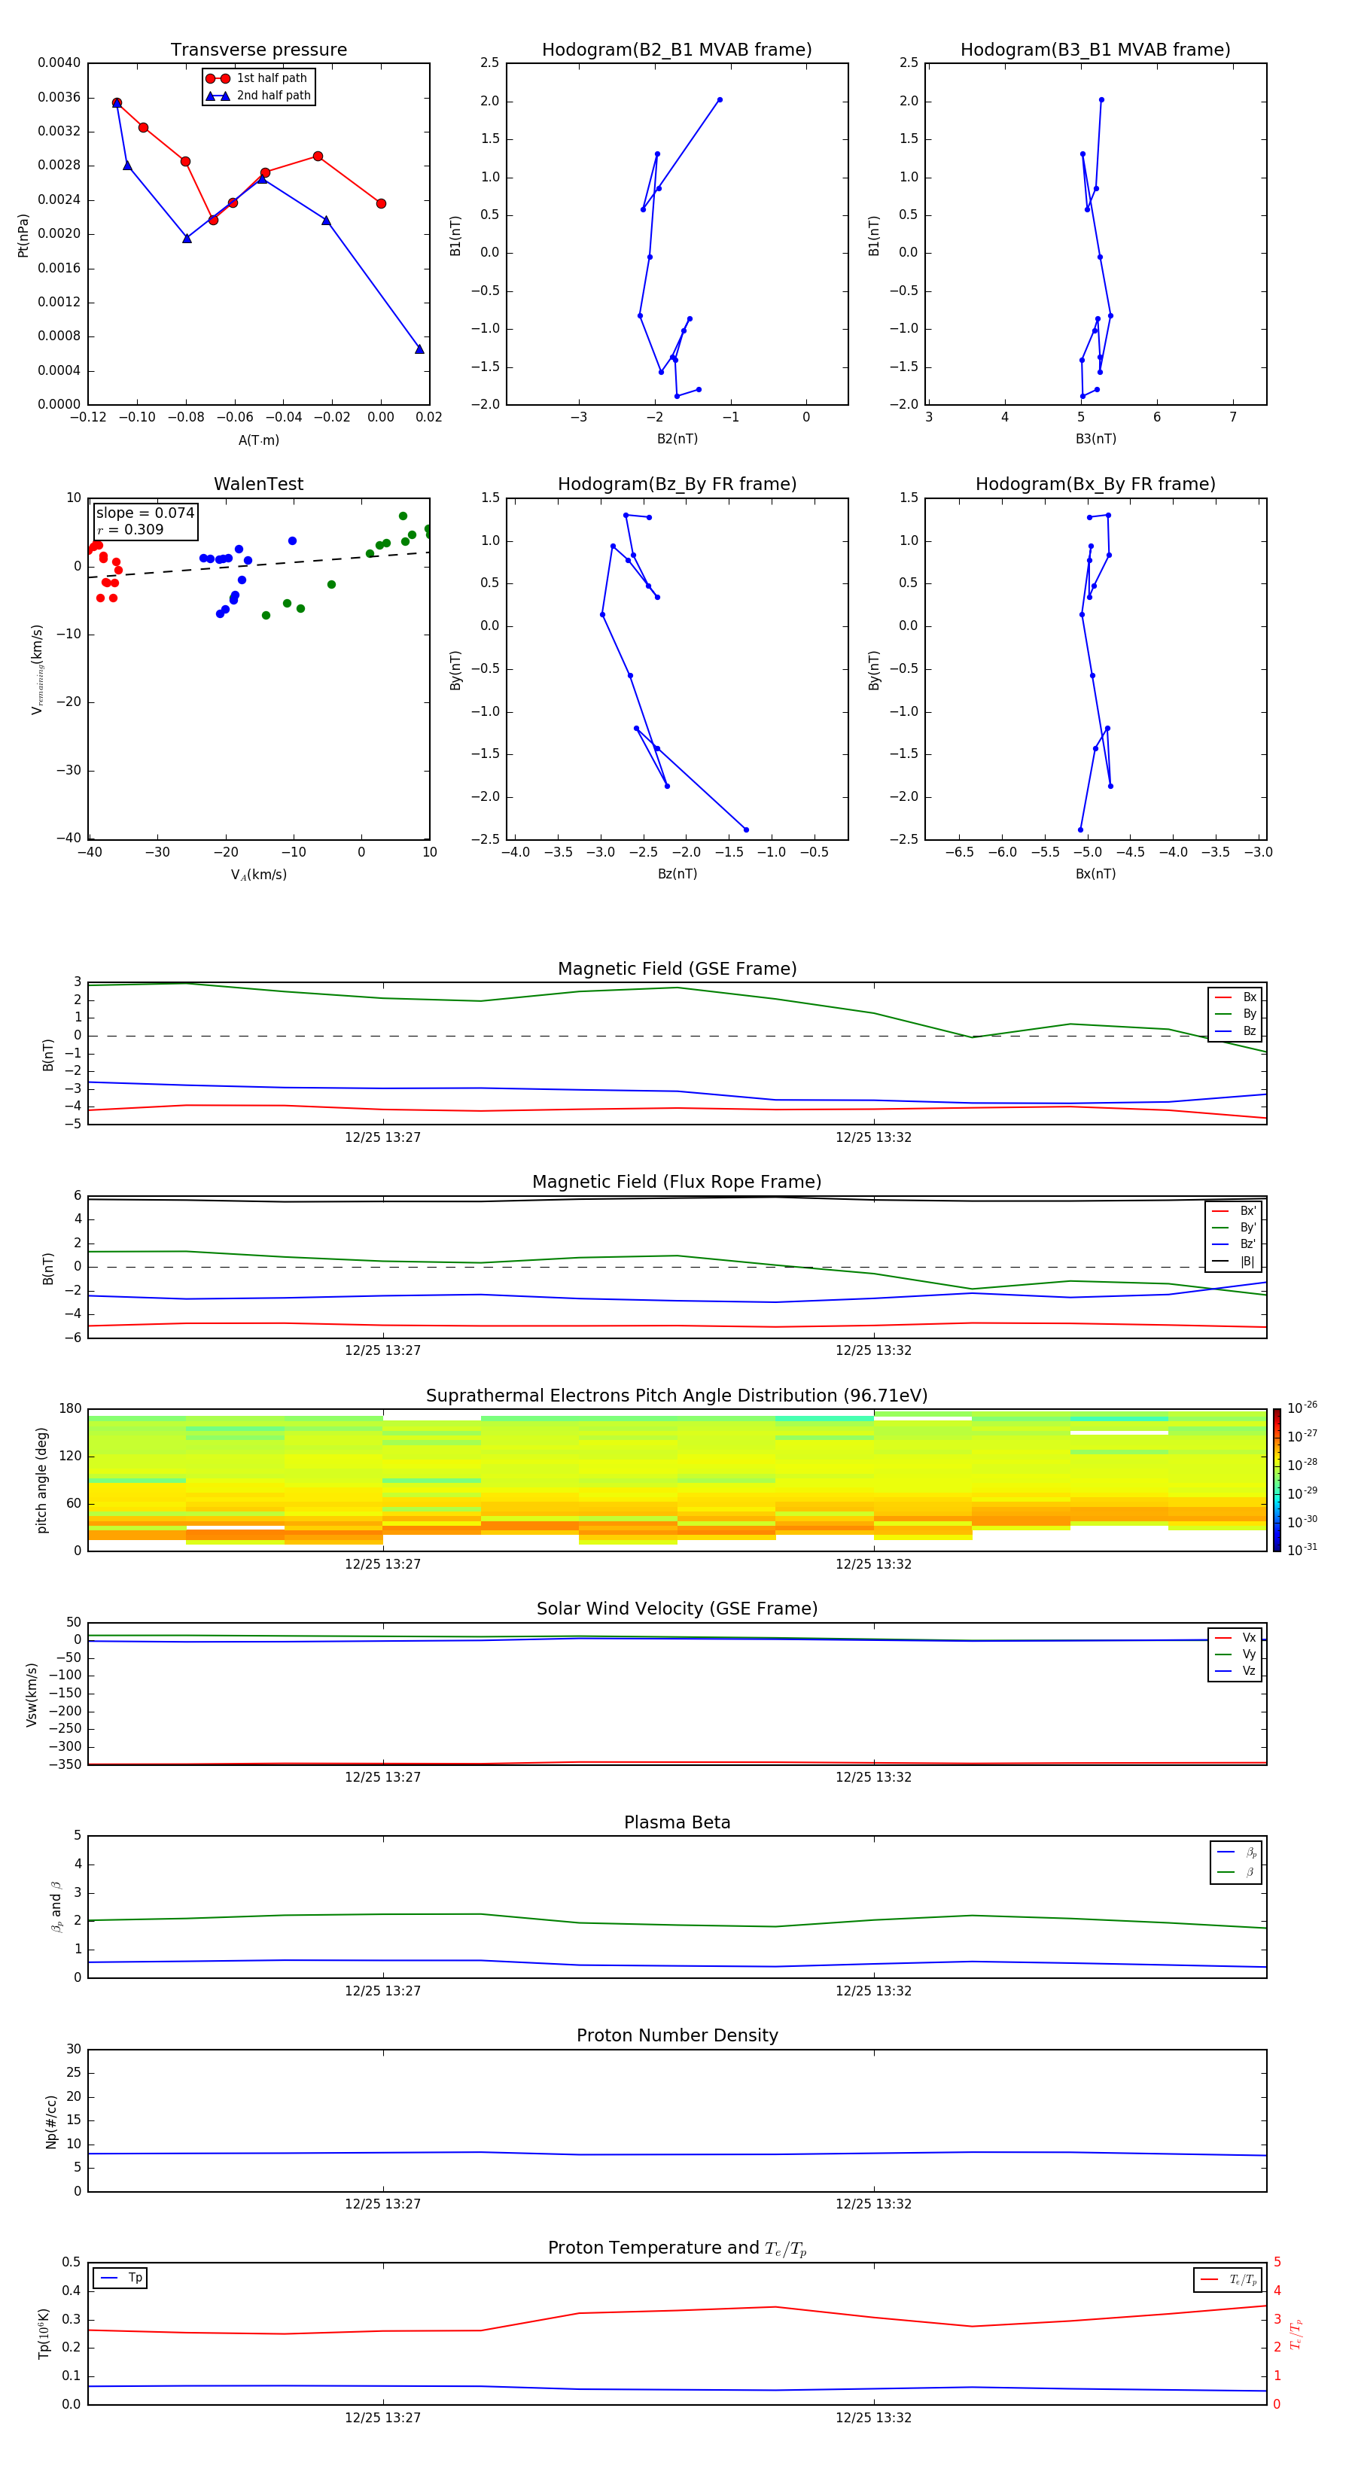Select the β entry in Plasma Beta legend
Screen dimensions: 1355x2484
[x=1236, y=1872]
